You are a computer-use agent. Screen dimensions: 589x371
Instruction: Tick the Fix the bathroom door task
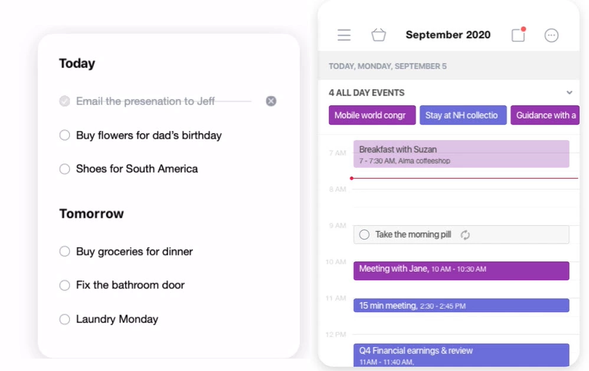64,285
